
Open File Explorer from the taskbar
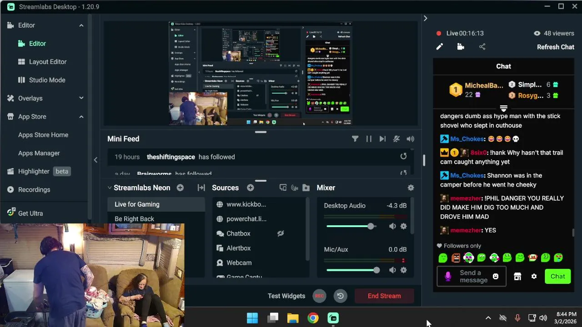[x=293, y=318]
